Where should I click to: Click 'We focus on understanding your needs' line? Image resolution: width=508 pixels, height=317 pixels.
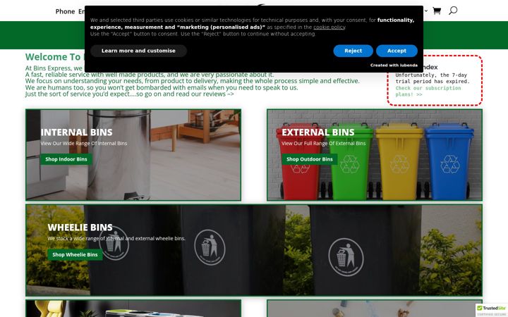[193, 81]
